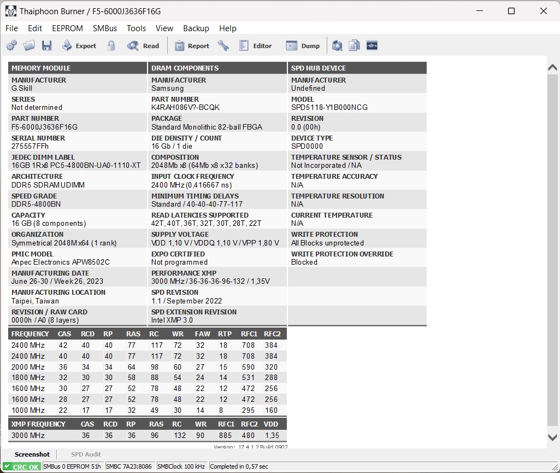The width and height of the screenshot is (560, 473).
Task: Open the Editor toolbar button
Action: (255, 46)
